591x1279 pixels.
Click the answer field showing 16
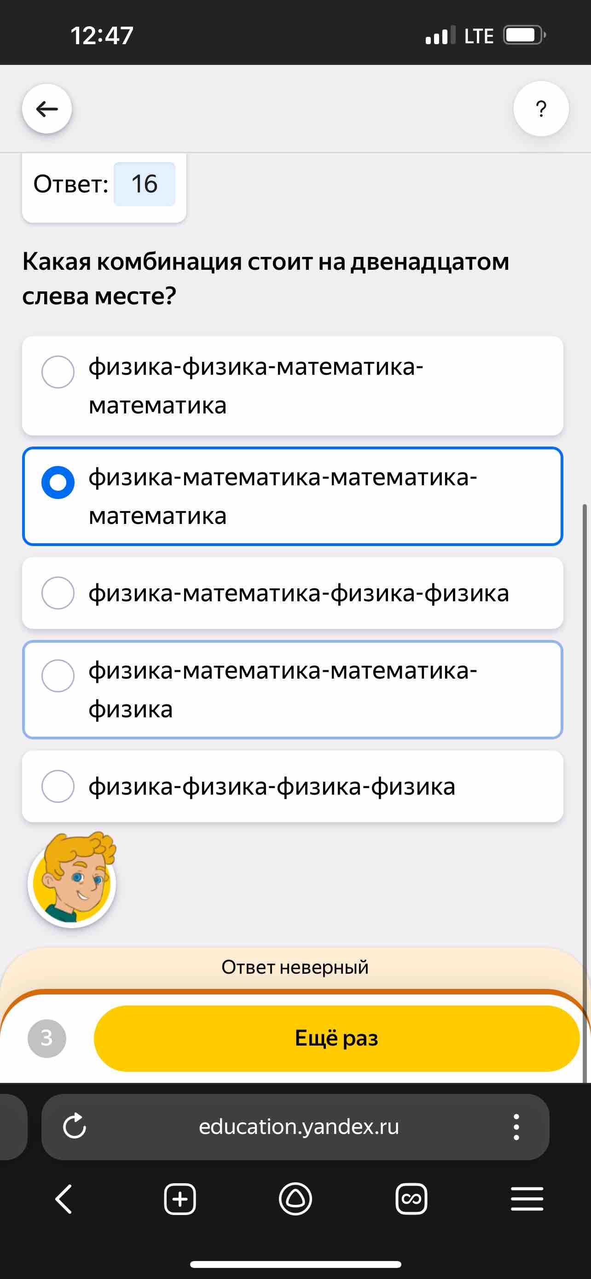click(145, 184)
